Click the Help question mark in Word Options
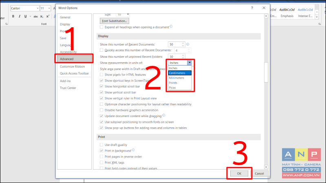The width and height of the screenshot is (326, 183). click(252, 8)
